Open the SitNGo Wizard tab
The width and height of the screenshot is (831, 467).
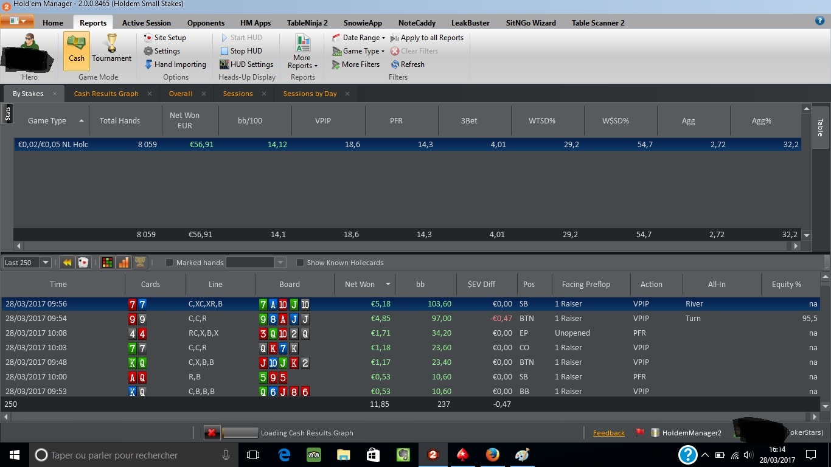[x=531, y=23]
